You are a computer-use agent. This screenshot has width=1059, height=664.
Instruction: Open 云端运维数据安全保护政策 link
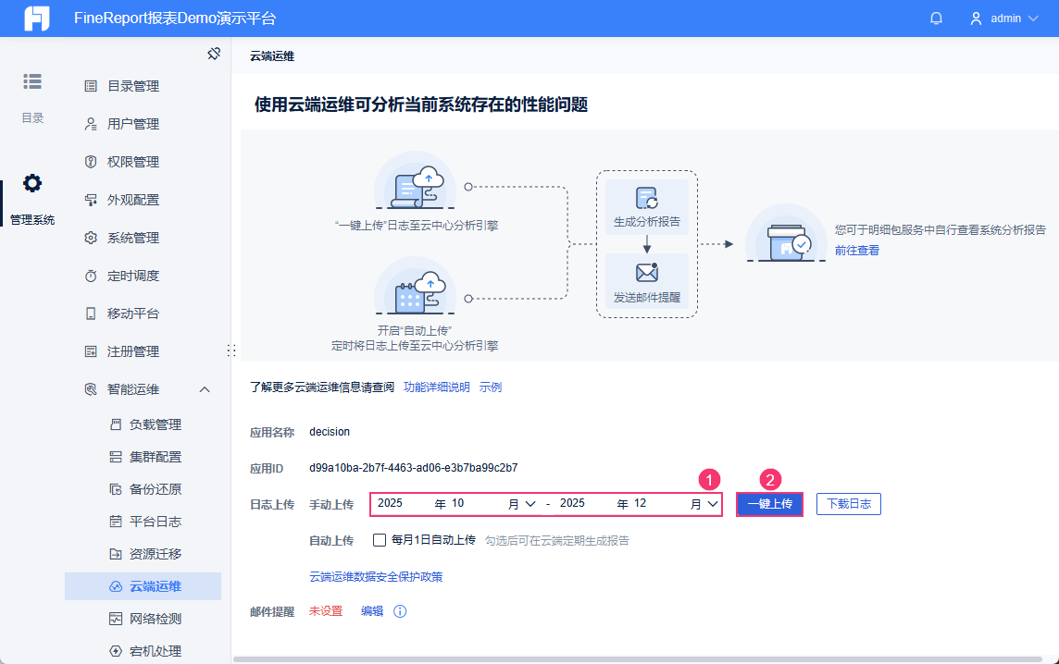pyautogui.click(x=376, y=577)
